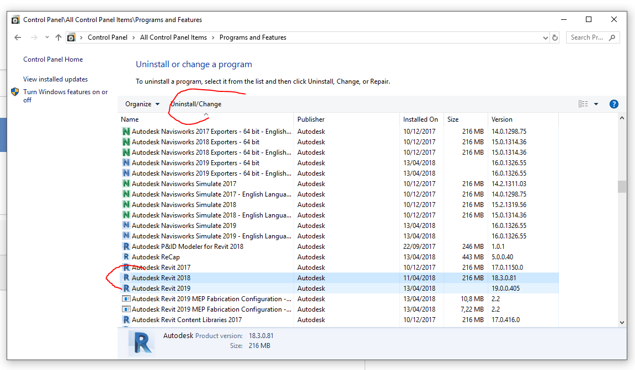Refresh the Programs and Features list

point(555,37)
